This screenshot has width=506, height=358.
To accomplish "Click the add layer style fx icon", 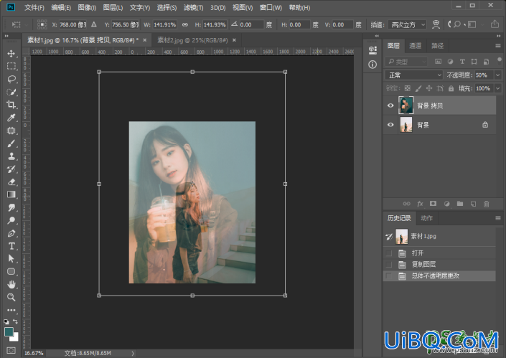I will pyautogui.click(x=420, y=204).
